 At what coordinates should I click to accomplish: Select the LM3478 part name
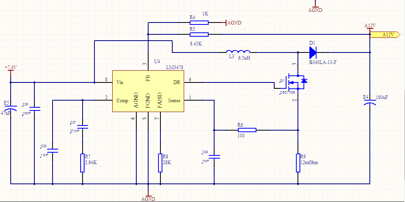[175, 67]
